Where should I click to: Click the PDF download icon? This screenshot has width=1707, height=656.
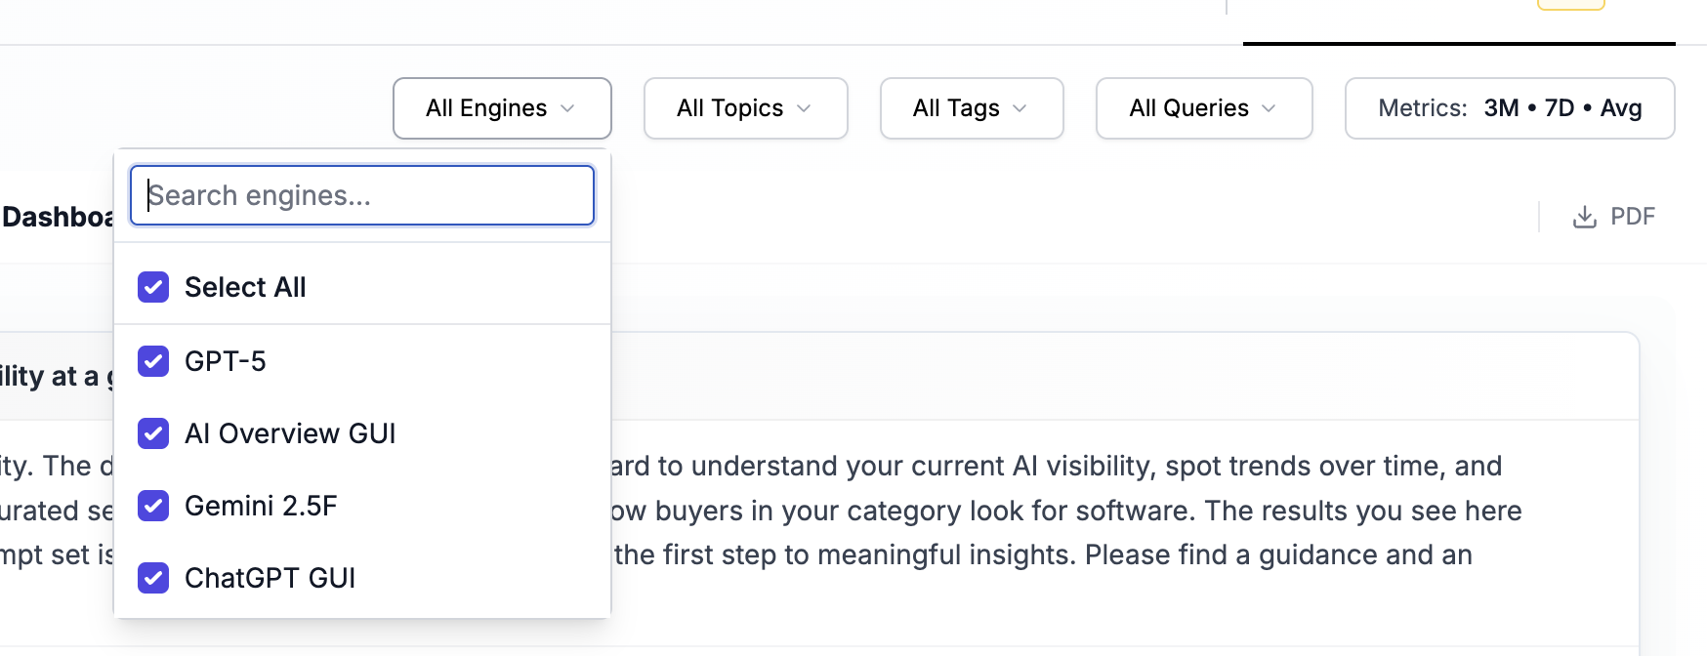1584,217
